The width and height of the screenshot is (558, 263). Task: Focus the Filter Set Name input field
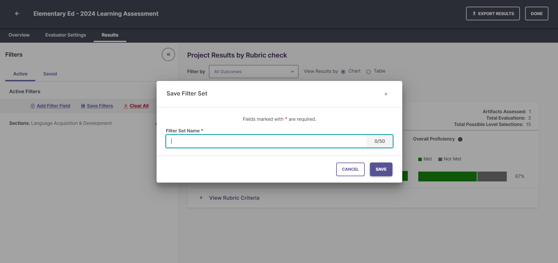coord(266,141)
